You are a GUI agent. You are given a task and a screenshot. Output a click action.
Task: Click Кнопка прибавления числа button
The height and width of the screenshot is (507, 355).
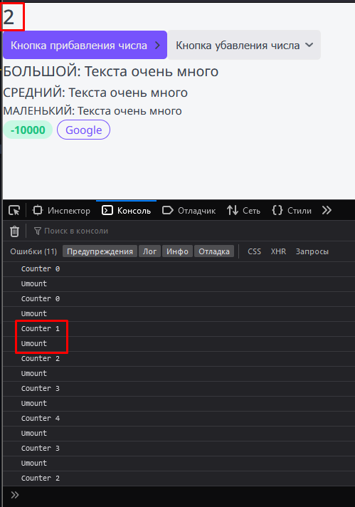click(85, 45)
